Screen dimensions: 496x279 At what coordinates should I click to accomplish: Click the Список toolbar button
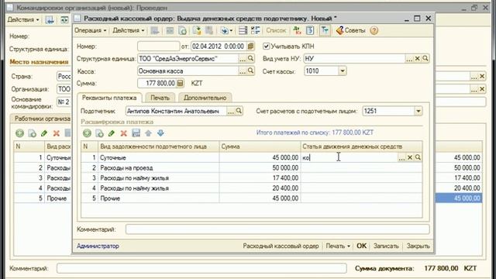click(276, 30)
